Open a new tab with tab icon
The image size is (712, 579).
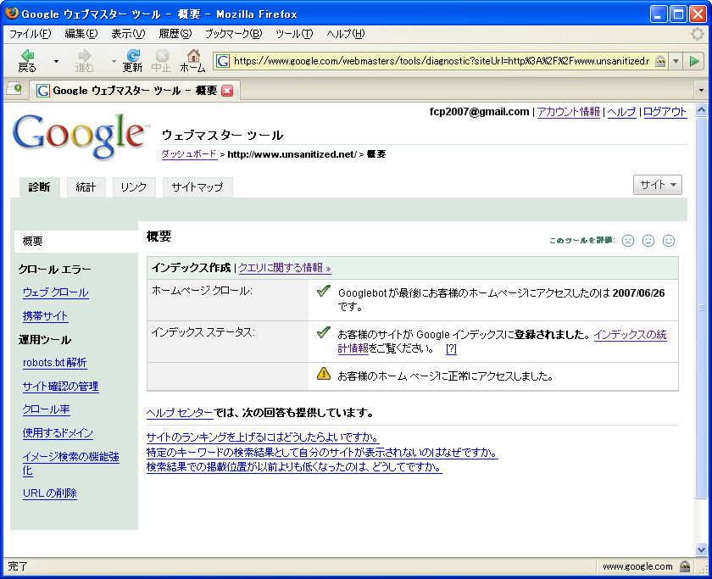click(14, 88)
